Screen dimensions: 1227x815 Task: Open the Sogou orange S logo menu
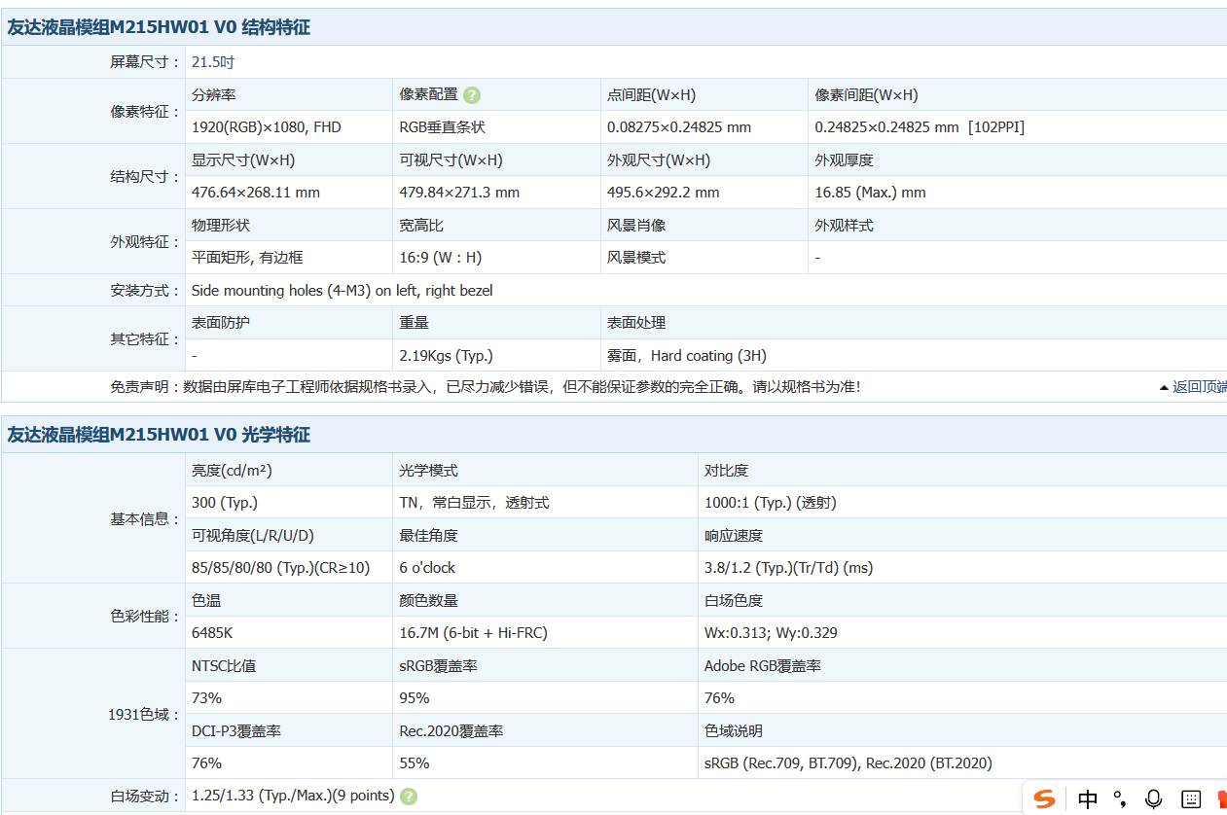click(x=1044, y=798)
